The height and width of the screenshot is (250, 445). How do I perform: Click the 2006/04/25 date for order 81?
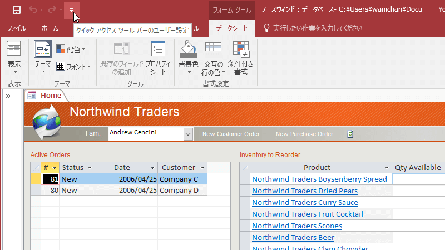coord(126,179)
